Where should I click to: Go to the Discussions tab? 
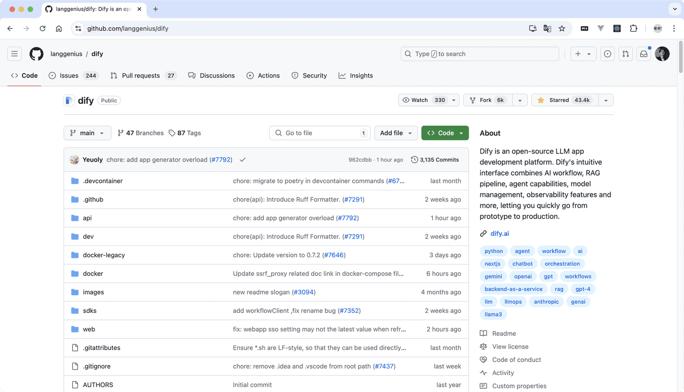pos(212,75)
